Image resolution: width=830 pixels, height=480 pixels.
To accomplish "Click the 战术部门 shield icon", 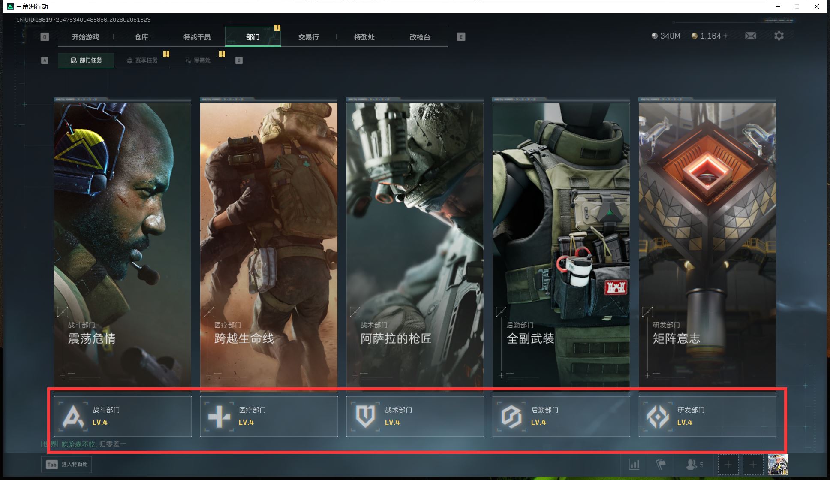I will coord(365,416).
